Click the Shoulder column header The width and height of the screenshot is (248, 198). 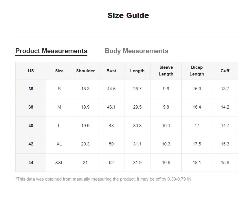point(85,71)
